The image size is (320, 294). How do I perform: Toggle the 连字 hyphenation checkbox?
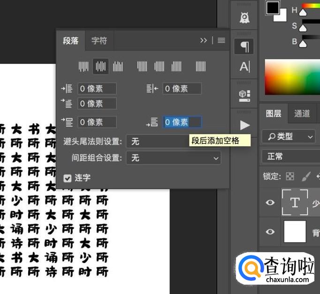click(68, 178)
